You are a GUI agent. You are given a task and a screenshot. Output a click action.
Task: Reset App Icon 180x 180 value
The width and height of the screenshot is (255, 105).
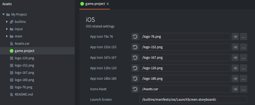point(135,79)
